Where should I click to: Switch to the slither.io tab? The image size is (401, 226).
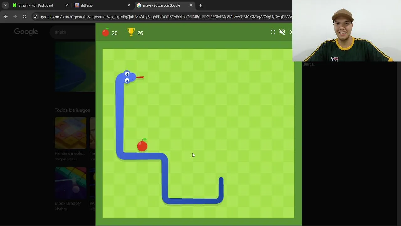(102, 5)
